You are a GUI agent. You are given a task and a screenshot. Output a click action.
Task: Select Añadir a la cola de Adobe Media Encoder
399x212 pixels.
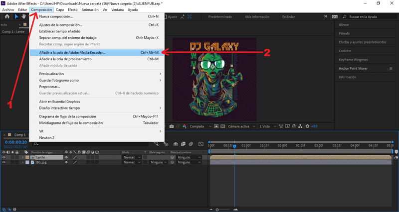97,53
